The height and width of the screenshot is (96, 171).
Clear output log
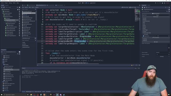139,68
